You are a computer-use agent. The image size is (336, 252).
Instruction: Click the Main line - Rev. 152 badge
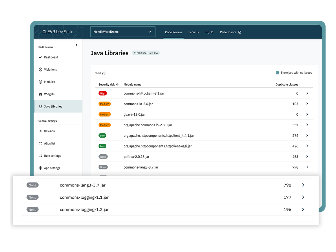pyautogui.click(x=146, y=53)
